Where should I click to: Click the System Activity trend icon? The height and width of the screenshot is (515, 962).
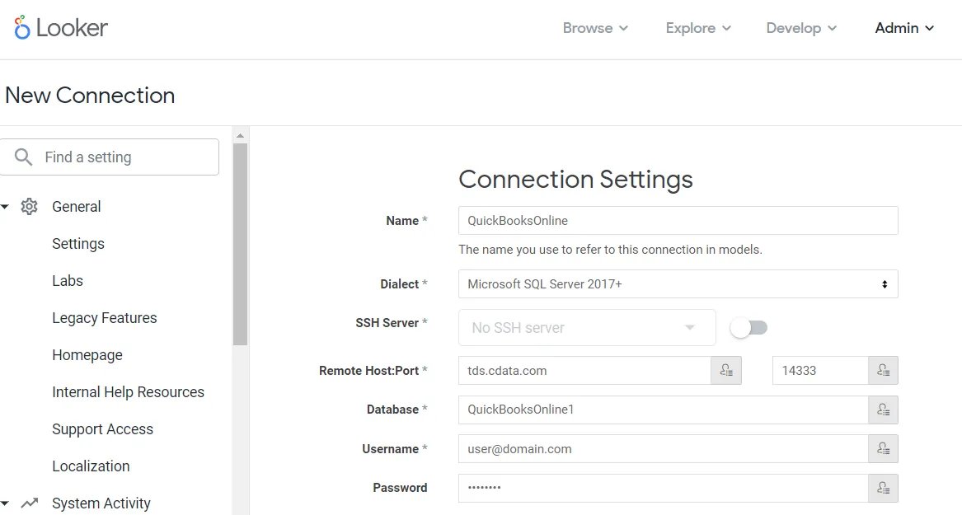point(30,503)
